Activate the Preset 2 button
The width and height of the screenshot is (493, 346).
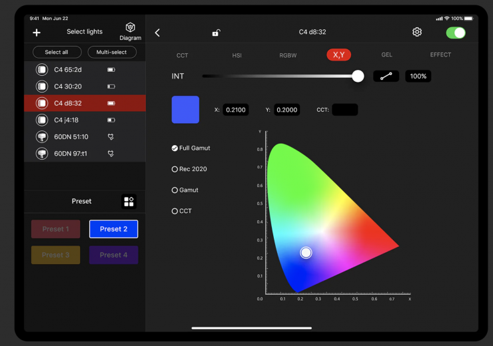pos(113,229)
